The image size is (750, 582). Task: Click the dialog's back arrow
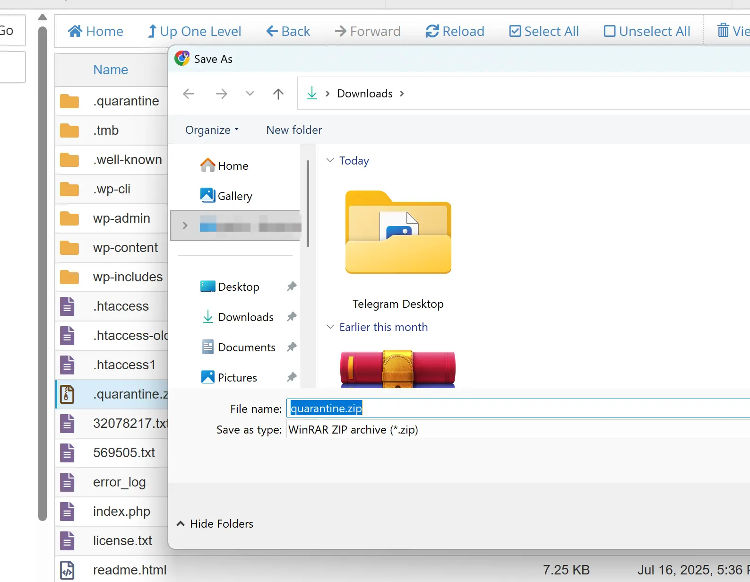(189, 94)
